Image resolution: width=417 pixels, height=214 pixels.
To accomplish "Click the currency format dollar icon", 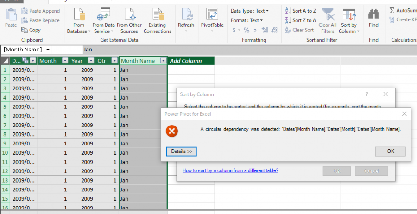I will pos(234,30).
